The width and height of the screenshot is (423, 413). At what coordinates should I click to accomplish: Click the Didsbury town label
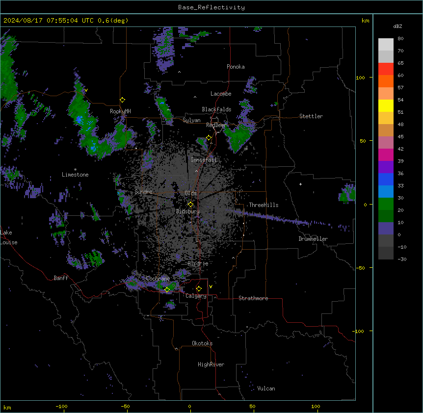(188, 211)
